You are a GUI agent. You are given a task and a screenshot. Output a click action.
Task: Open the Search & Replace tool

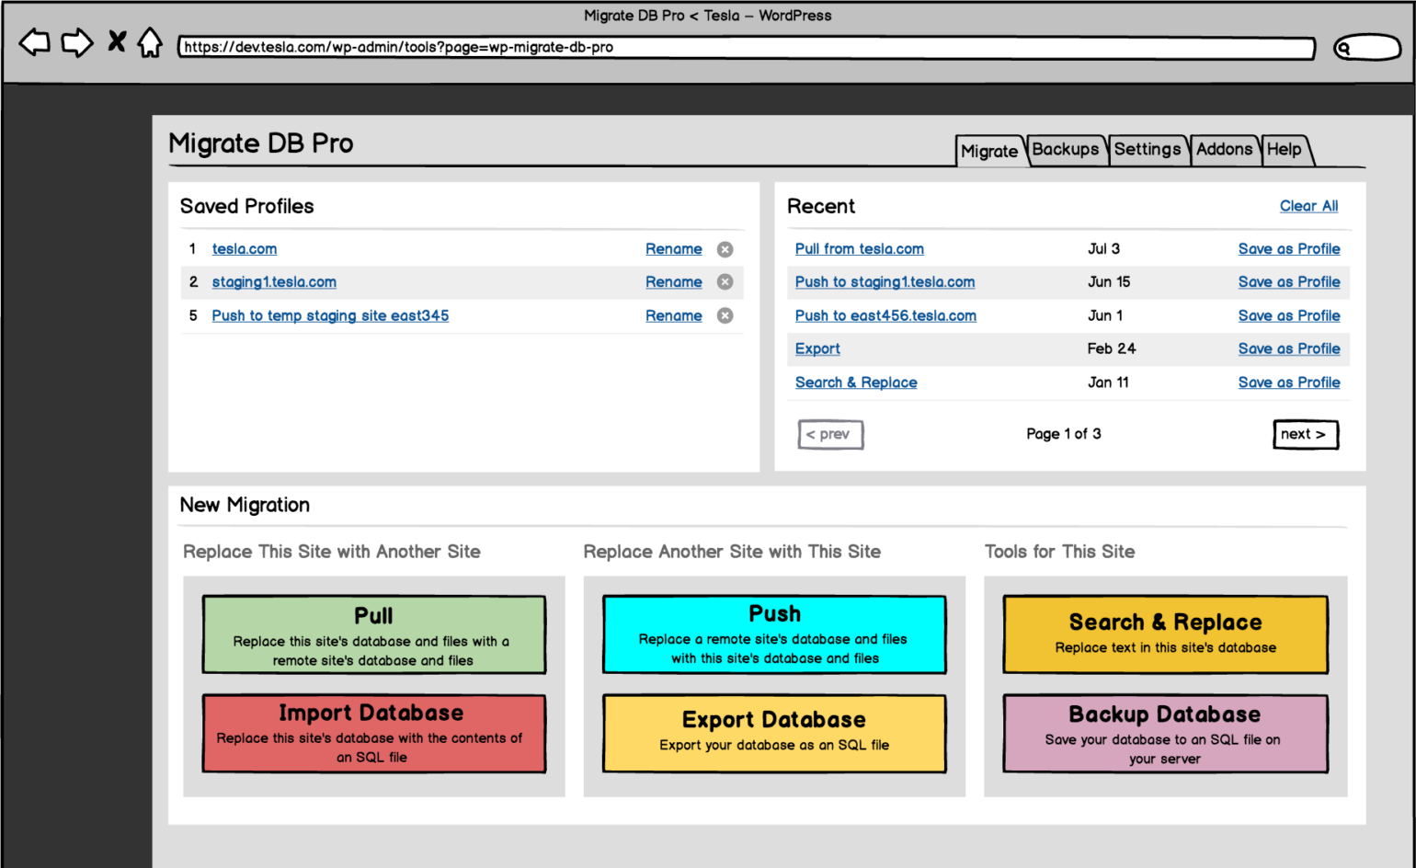tap(1166, 634)
